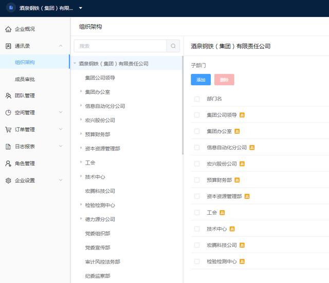
Task: Click the 企业概况 home icon
Action: pos(8,29)
